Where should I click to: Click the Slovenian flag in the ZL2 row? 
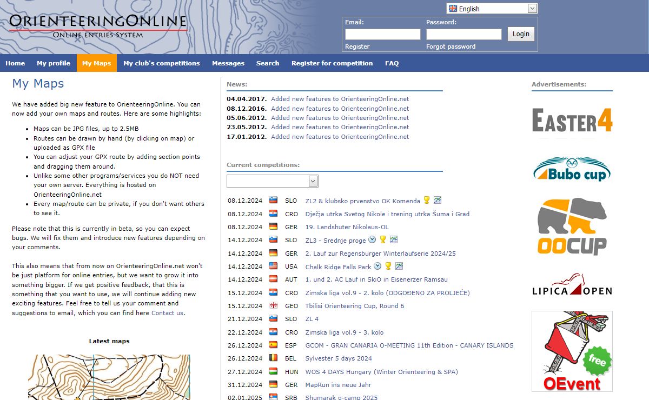click(x=273, y=201)
